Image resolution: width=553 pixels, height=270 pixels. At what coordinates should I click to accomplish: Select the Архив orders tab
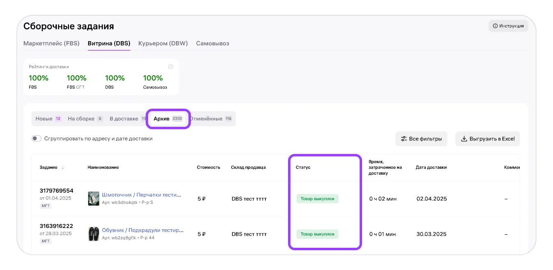pyautogui.click(x=168, y=119)
